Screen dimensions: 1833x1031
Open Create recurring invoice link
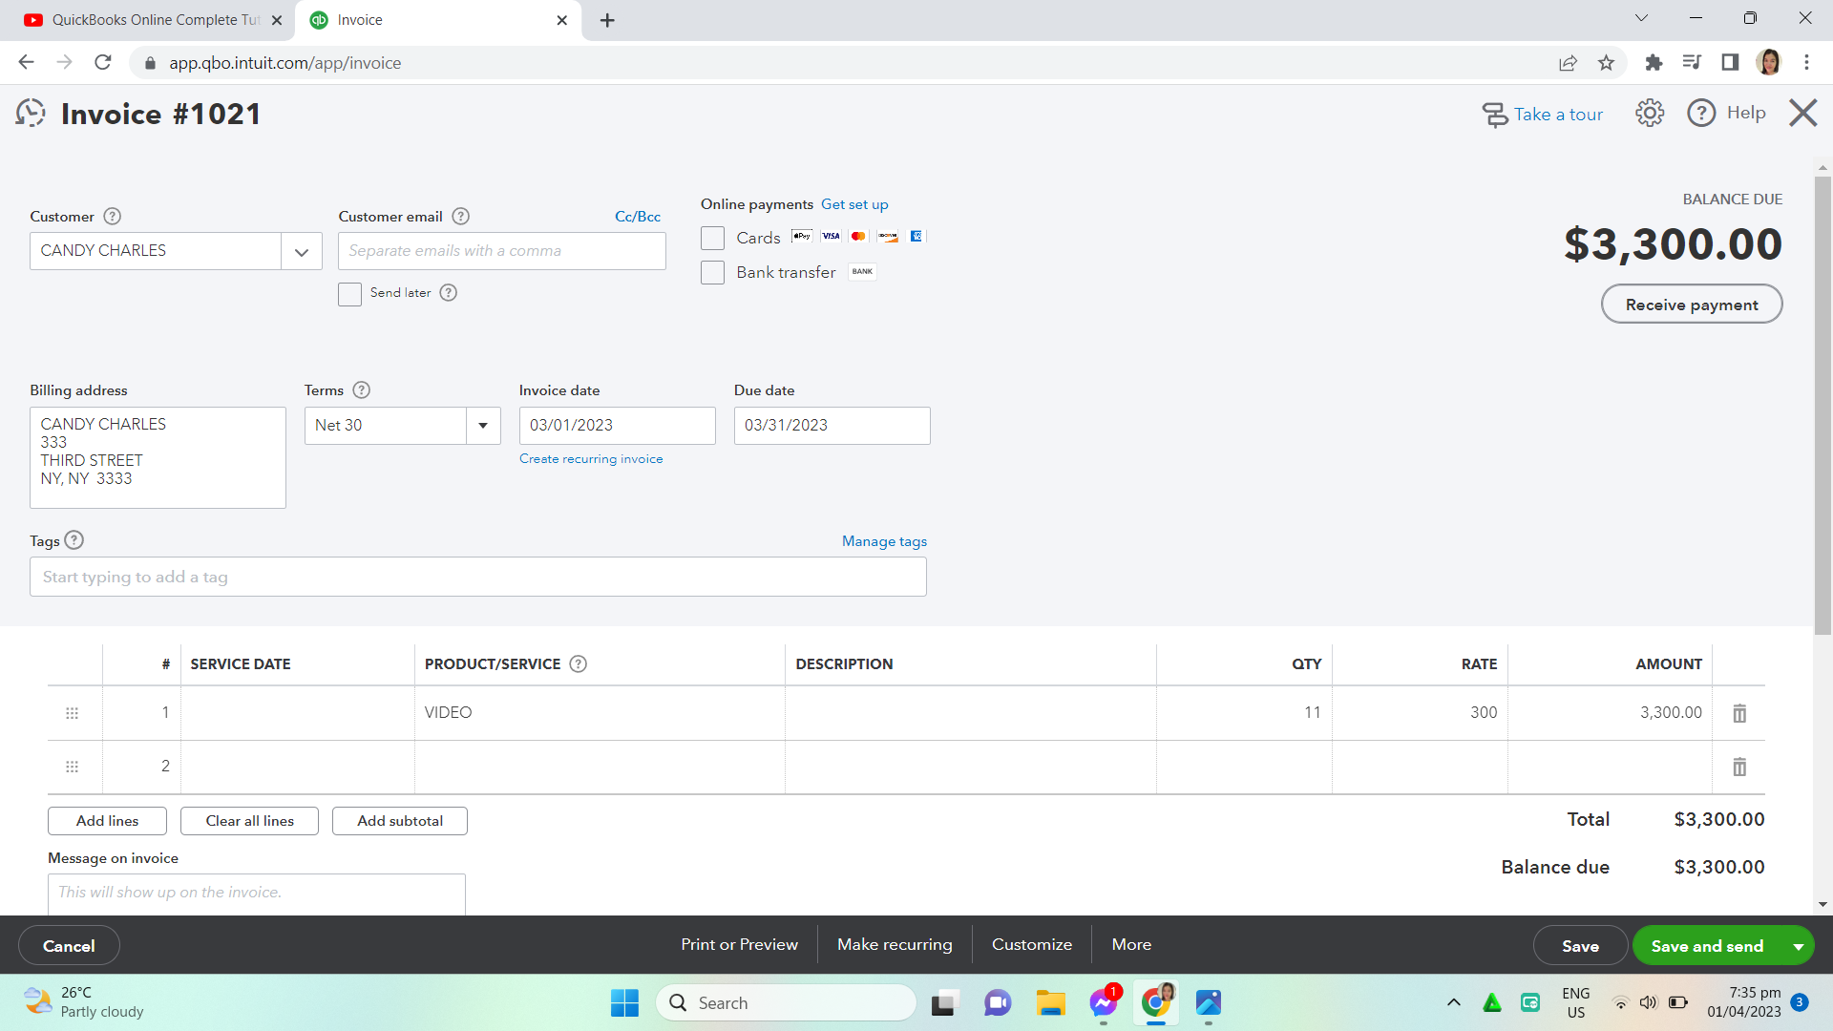click(x=590, y=459)
